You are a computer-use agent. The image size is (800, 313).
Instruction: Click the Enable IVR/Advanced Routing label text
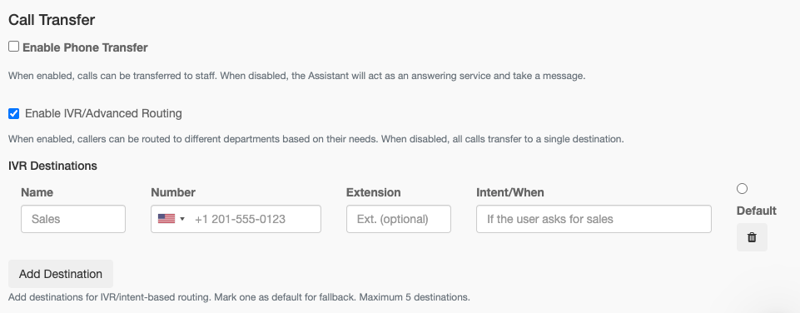point(103,113)
